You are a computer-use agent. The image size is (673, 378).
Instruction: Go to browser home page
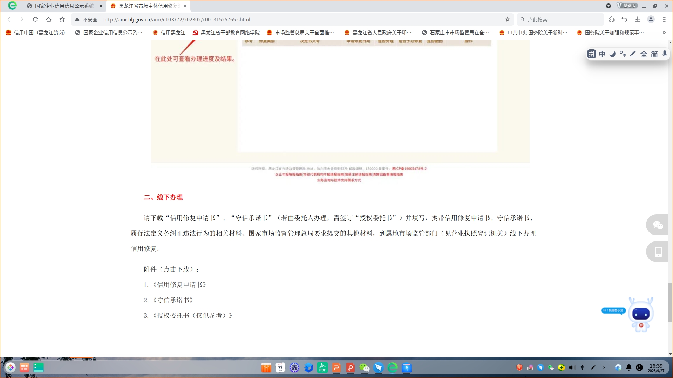[x=49, y=19]
